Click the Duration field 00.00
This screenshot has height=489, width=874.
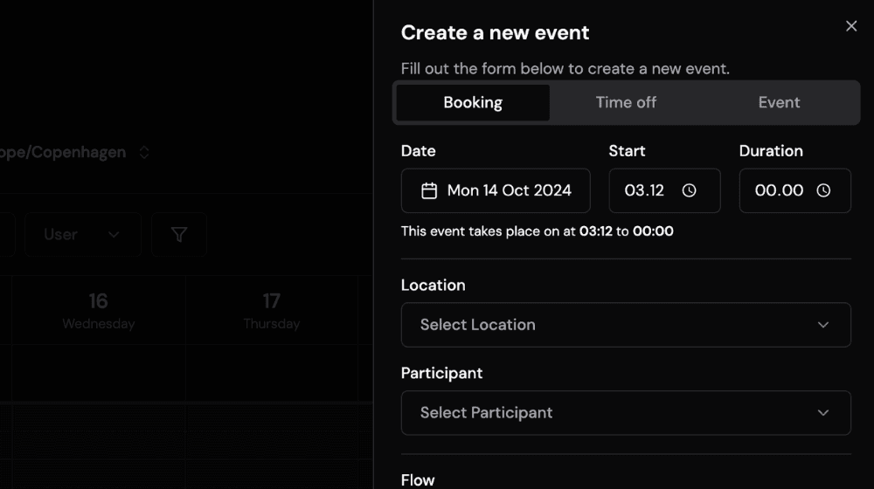tap(794, 190)
